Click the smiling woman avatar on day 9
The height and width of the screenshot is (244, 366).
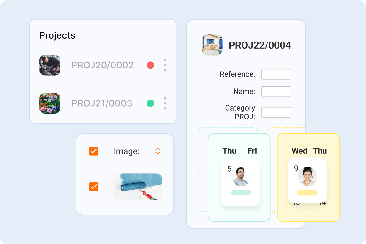point(307,176)
